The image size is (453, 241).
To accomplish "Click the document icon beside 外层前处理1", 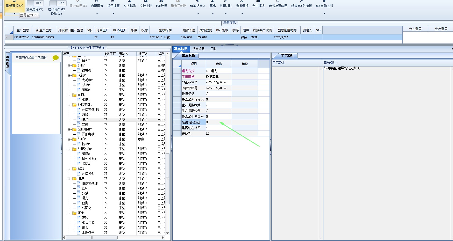I will pos(79,110).
